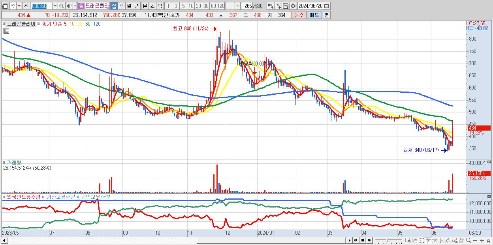This screenshot has width=493, height=245.
Task: Click the magnifier zoom icon
Action: pyautogui.click(x=469, y=240)
